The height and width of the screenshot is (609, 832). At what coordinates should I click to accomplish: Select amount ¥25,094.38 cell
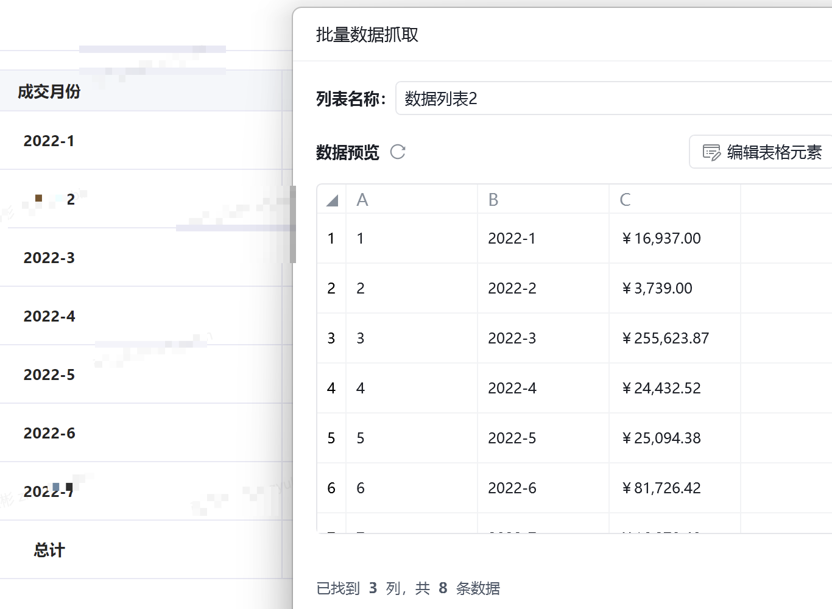675,438
